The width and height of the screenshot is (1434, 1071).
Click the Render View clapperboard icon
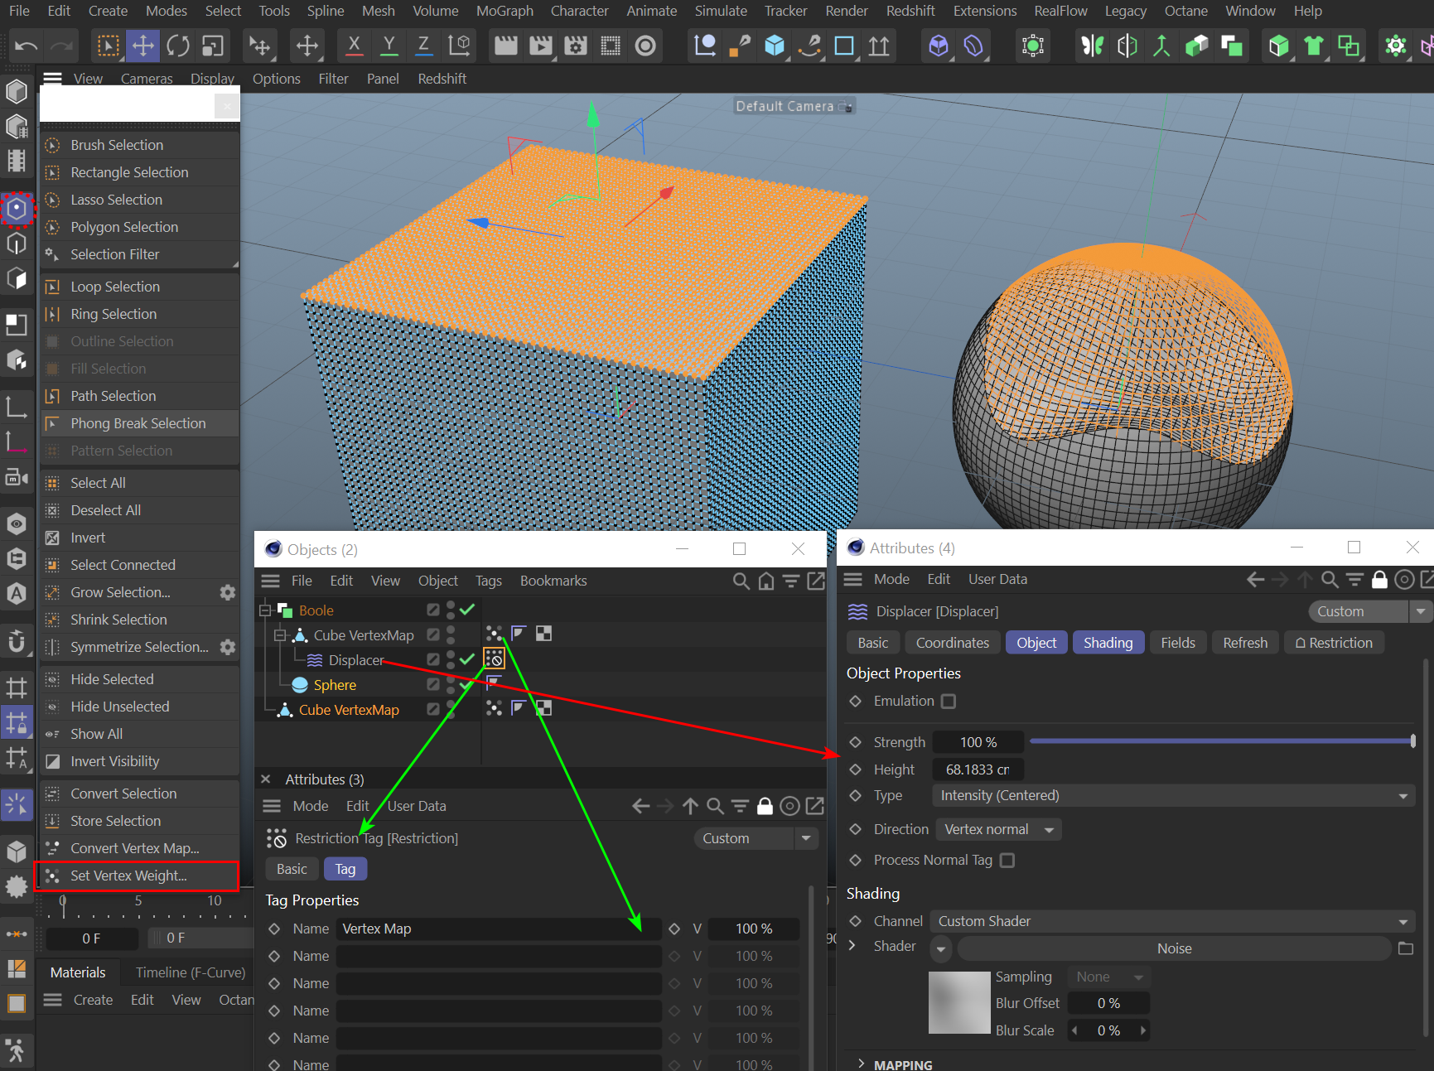click(505, 46)
